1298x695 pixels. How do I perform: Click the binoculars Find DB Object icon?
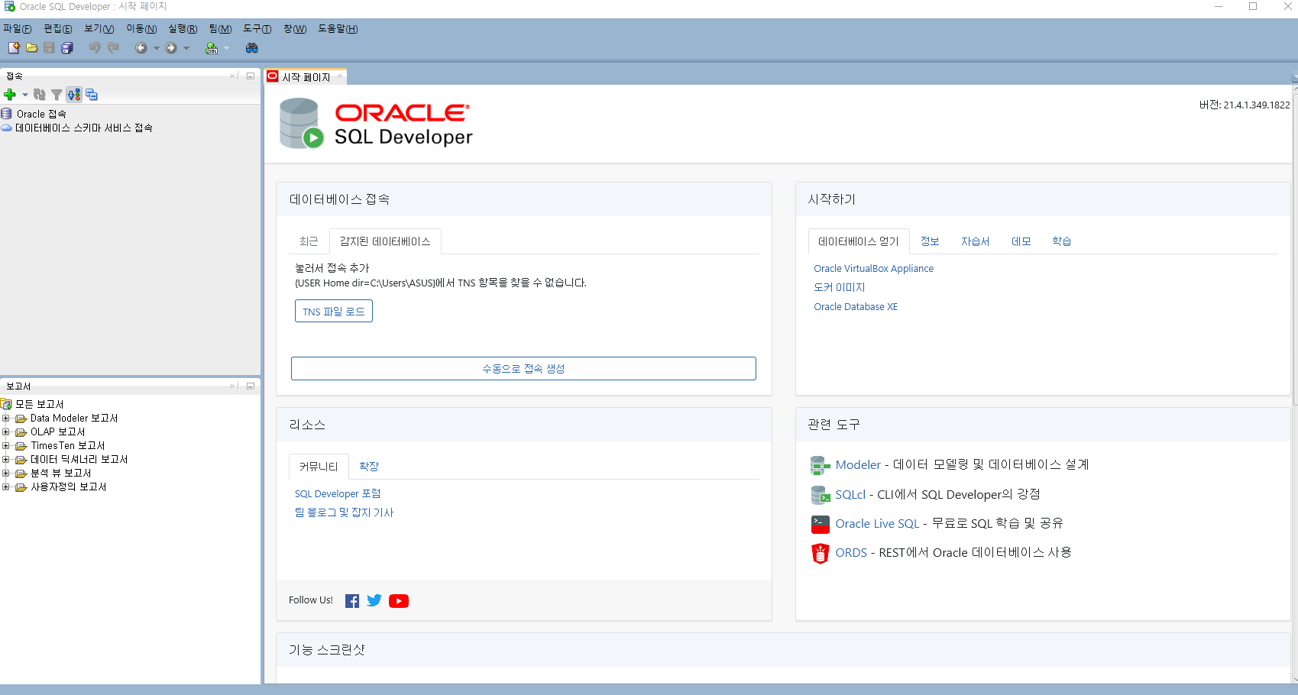(251, 48)
